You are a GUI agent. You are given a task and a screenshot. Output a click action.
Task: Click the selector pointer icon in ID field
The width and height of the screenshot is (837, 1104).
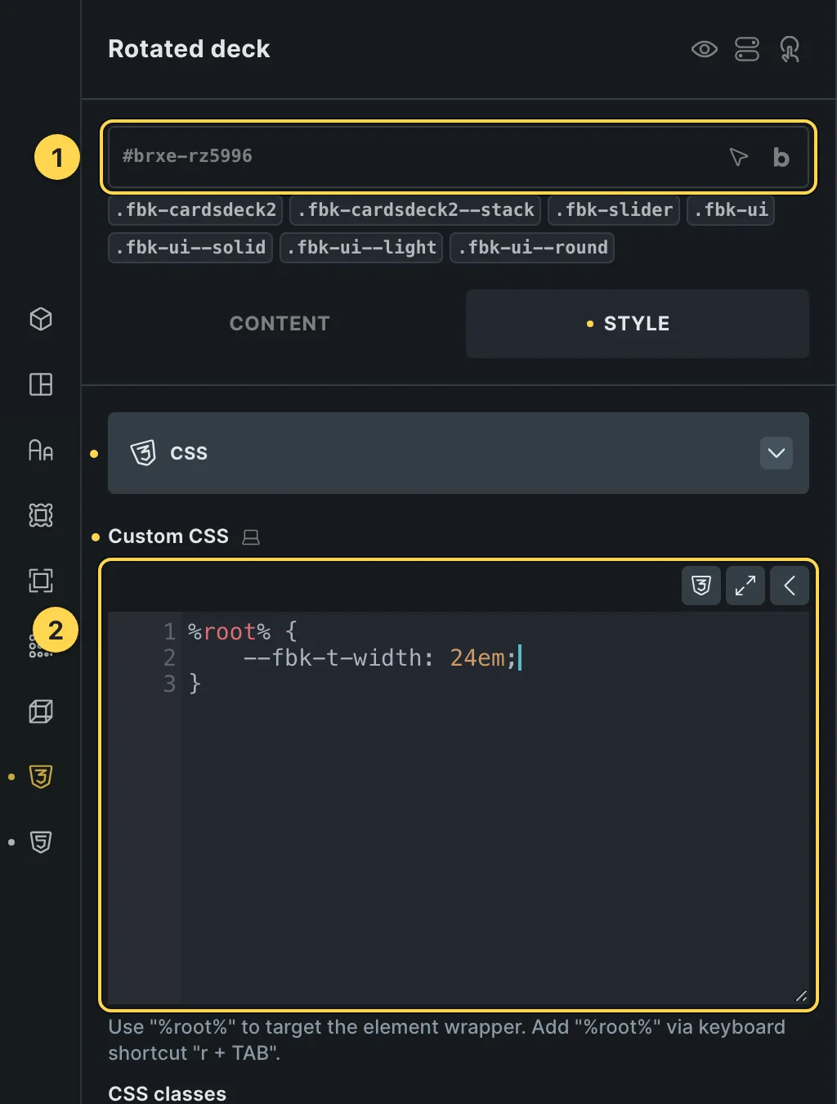point(738,157)
